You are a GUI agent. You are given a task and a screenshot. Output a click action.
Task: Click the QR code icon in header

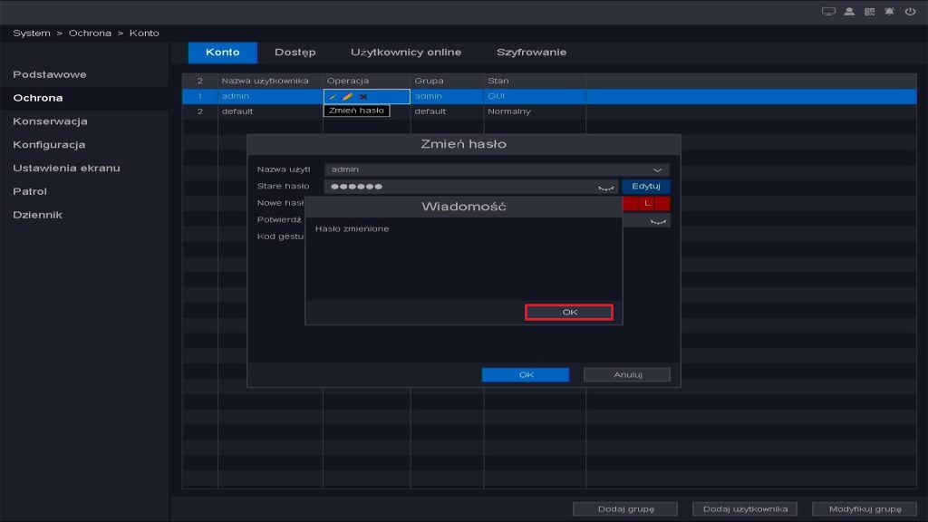click(x=870, y=12)
